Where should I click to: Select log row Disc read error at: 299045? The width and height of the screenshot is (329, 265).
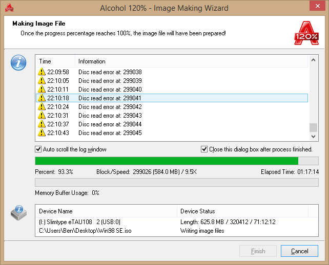coord(172,132)
